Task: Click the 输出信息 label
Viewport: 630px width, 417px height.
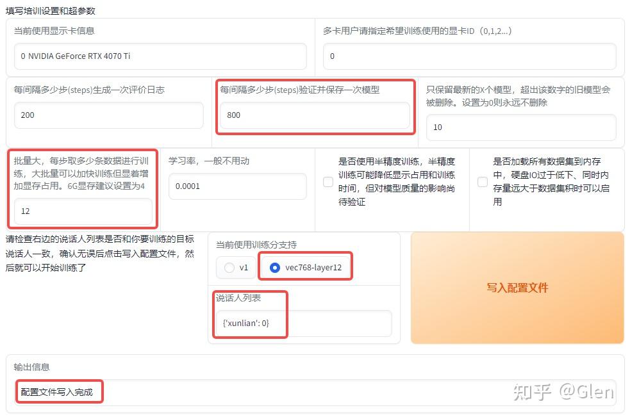Action: pos(32,367)
